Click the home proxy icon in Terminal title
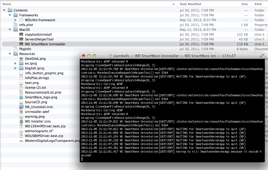This screenshot has height=170, width=268. tap(110, 56)
